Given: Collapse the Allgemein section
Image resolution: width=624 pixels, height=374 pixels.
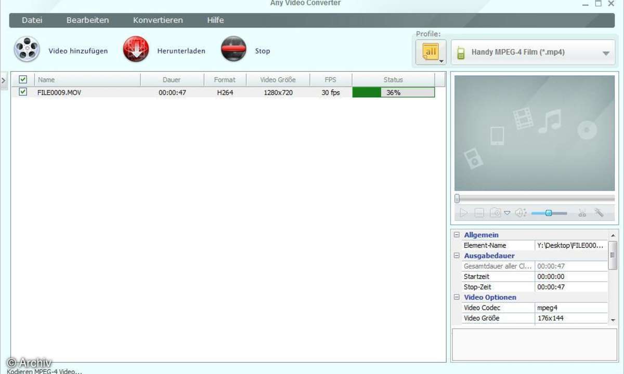Looking at the screenshot, I should click(x=457, y=235).
